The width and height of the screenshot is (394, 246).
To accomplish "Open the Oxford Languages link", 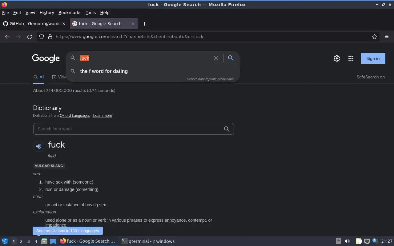I will 75,116.
